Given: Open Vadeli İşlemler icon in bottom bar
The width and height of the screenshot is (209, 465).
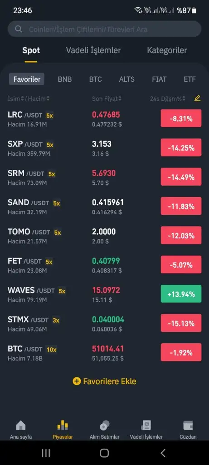Looking at the screenshot, I should (x=146, y=426).
